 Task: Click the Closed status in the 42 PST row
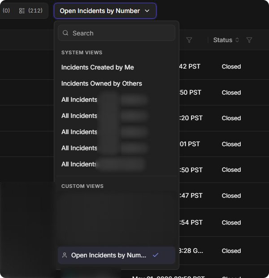coord(231,67)
